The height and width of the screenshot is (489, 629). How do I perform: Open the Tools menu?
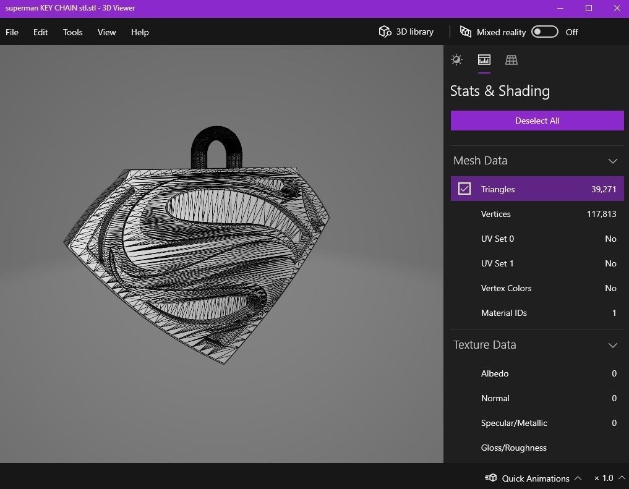(x=72, y=32)
